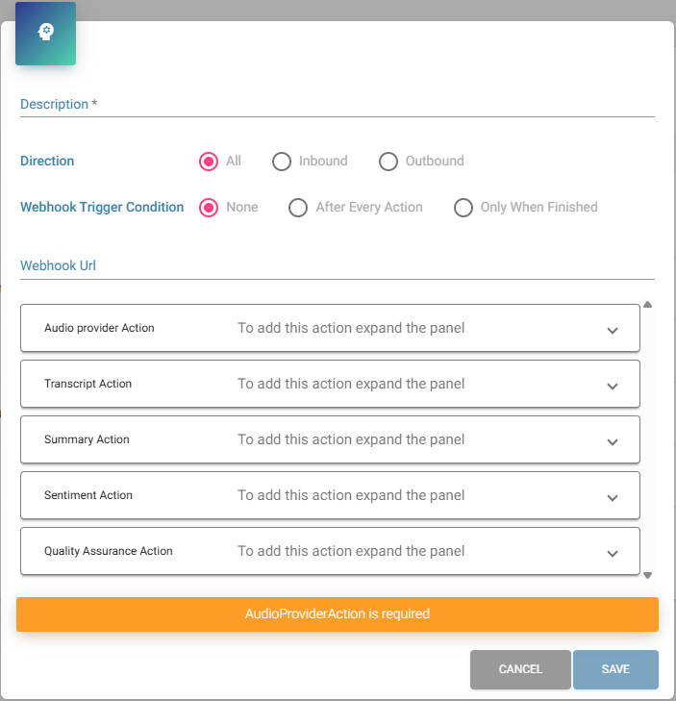Image resolution: width=676 pixels, height=701 pixels.
Task: Expand the Summary Action panel chevron
Action: click(x=613, y=441)
